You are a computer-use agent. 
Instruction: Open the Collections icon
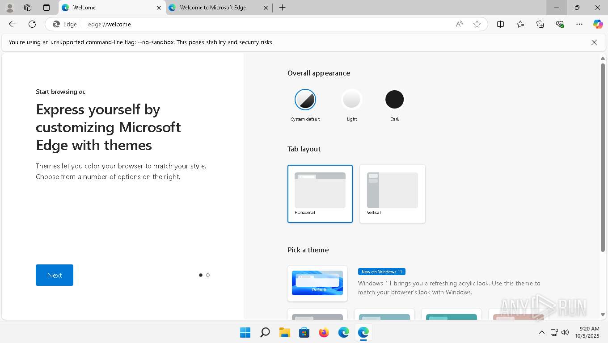pos(540,24)
